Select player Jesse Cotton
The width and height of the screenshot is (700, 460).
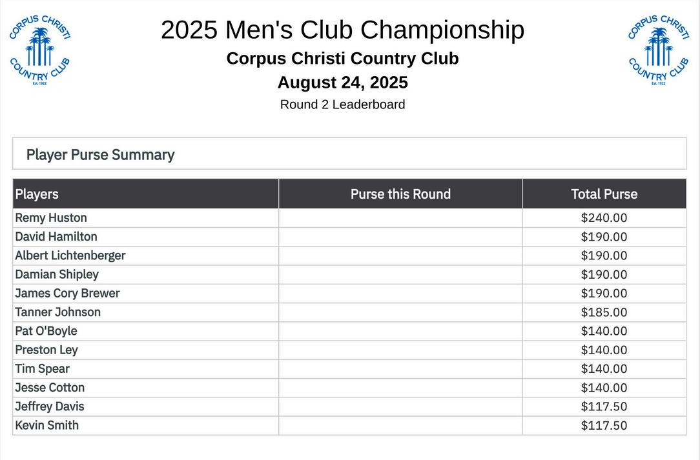pyautogui.click(x=50, y=387)
